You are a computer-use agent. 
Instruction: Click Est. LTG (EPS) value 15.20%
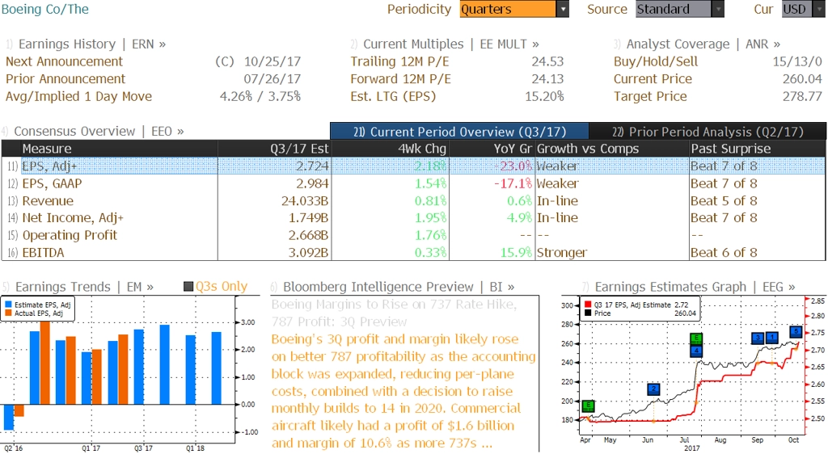pos(544,96)
